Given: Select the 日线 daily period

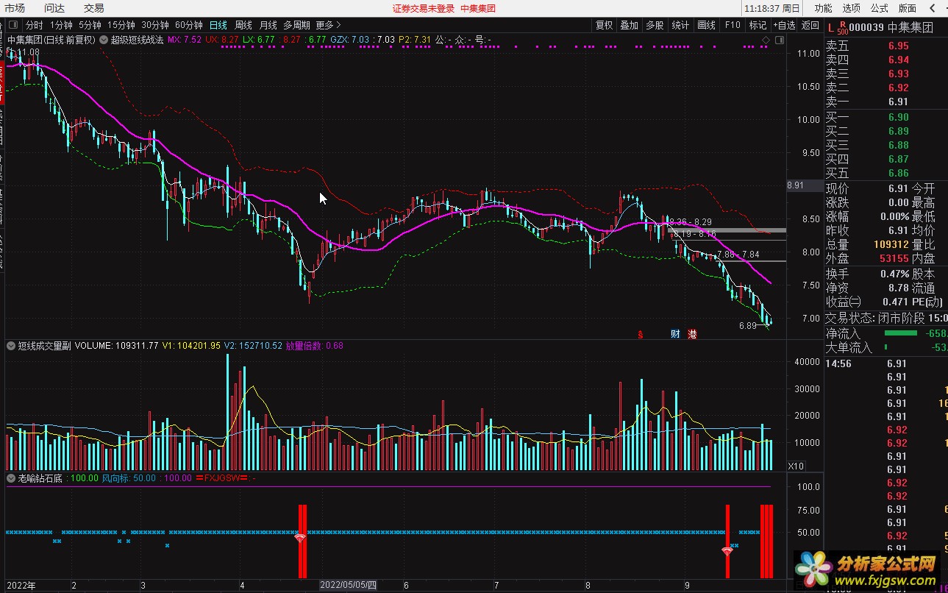Looking at the screenshot, I should [x=218, y=25].
